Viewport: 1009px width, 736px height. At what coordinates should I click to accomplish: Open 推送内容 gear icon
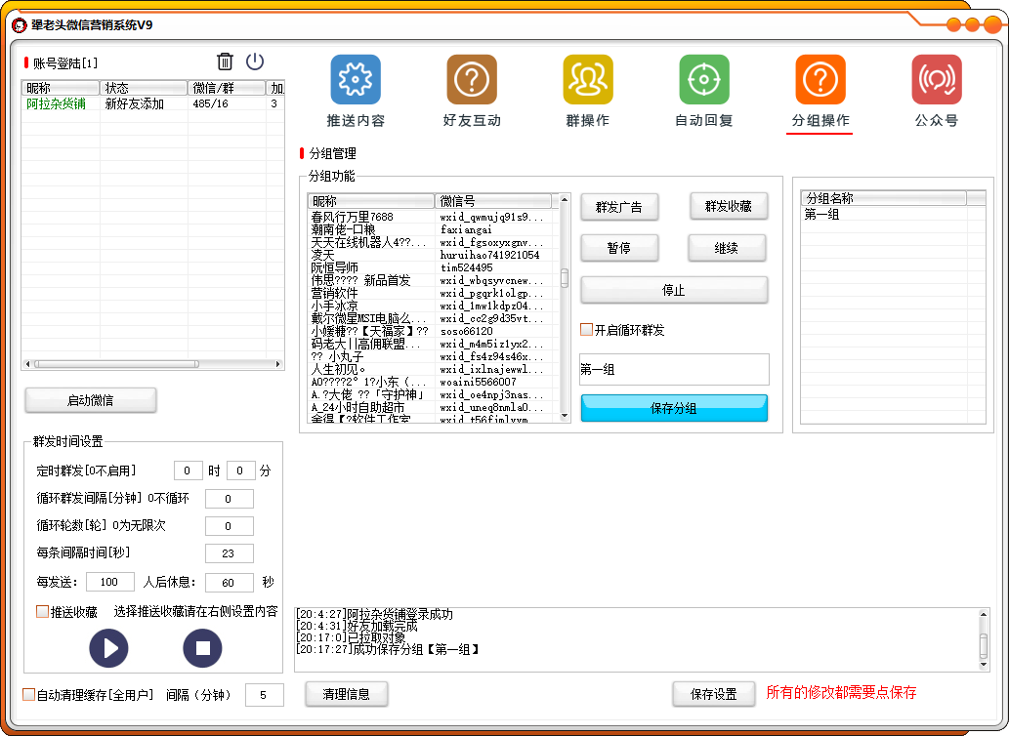pyautogui.click(x=356, y=79)
